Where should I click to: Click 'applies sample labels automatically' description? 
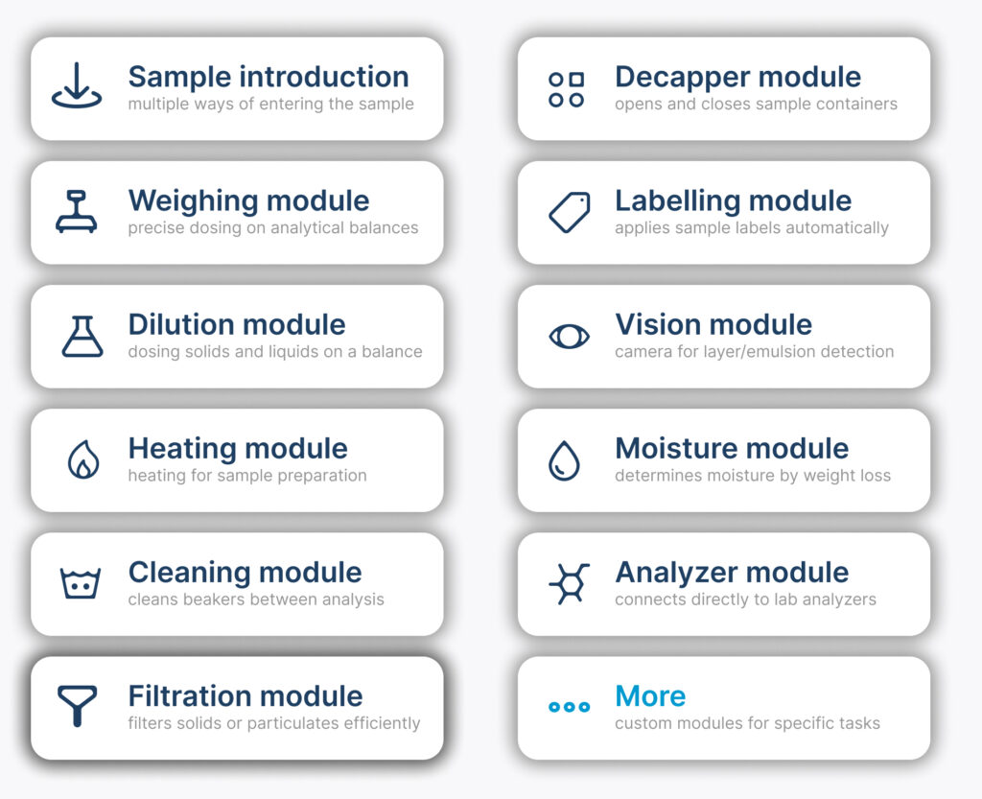coord(752,228)
